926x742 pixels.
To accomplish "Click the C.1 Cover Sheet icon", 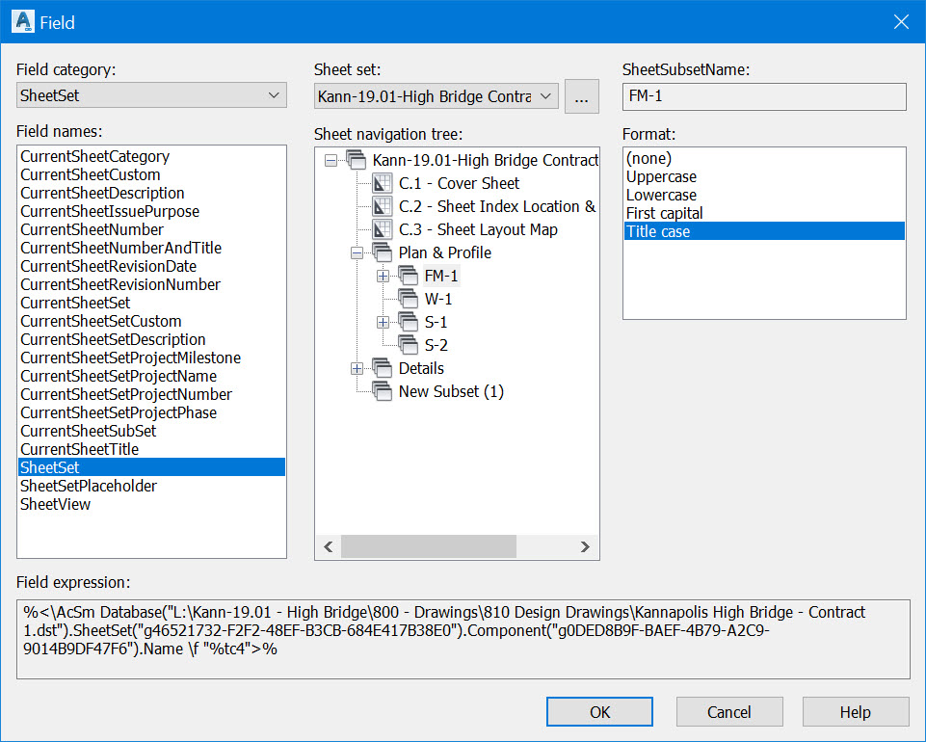I will click(x=383, y=183).
